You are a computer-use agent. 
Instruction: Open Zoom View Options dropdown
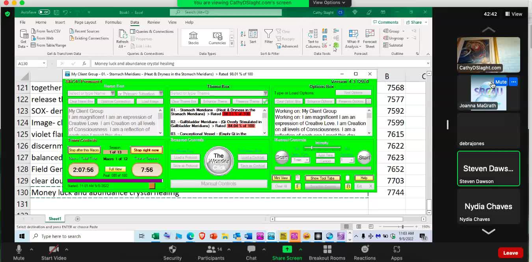329,3
